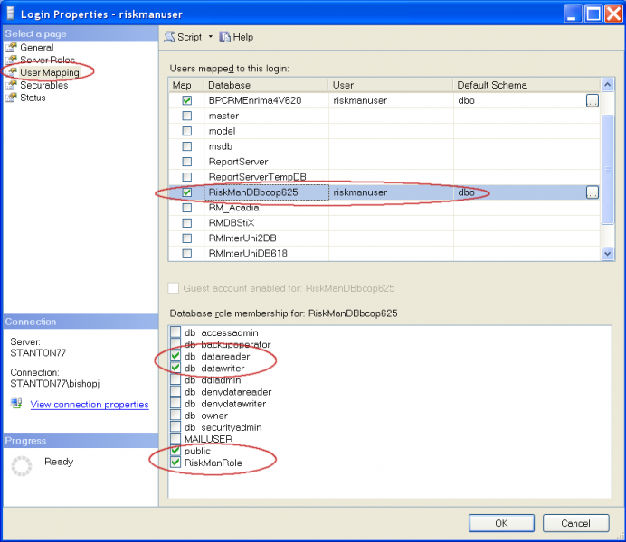The height and width of the screenshot is (542, 626).
Task: Click the Map column header
Action: point(186,85)
